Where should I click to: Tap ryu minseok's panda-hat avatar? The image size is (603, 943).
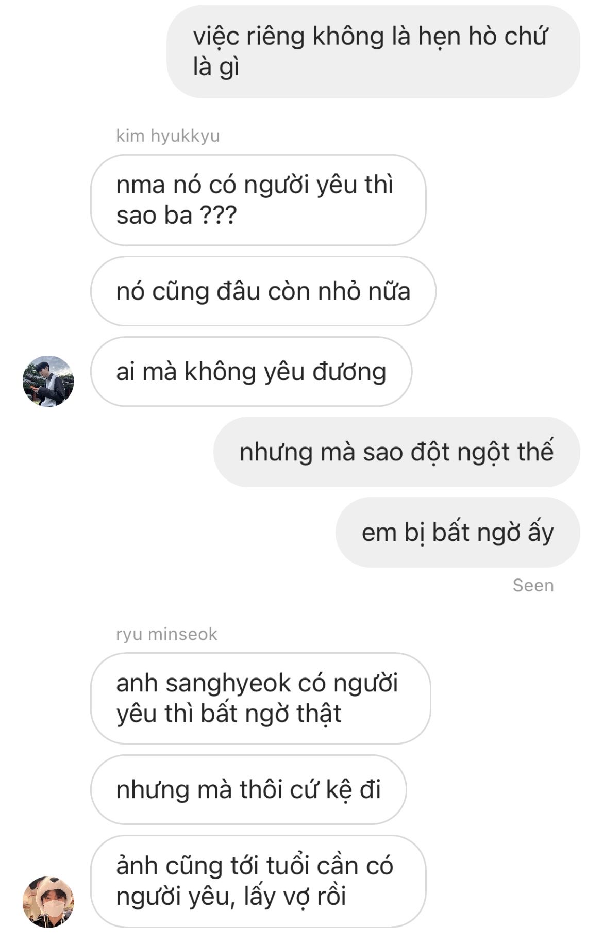[x=48, y=902]
